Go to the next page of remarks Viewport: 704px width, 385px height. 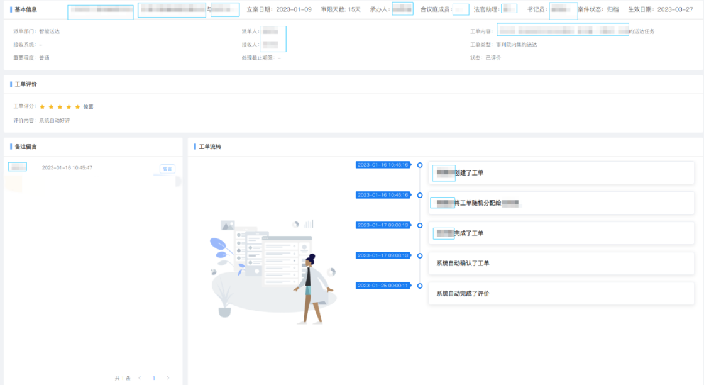168,378
